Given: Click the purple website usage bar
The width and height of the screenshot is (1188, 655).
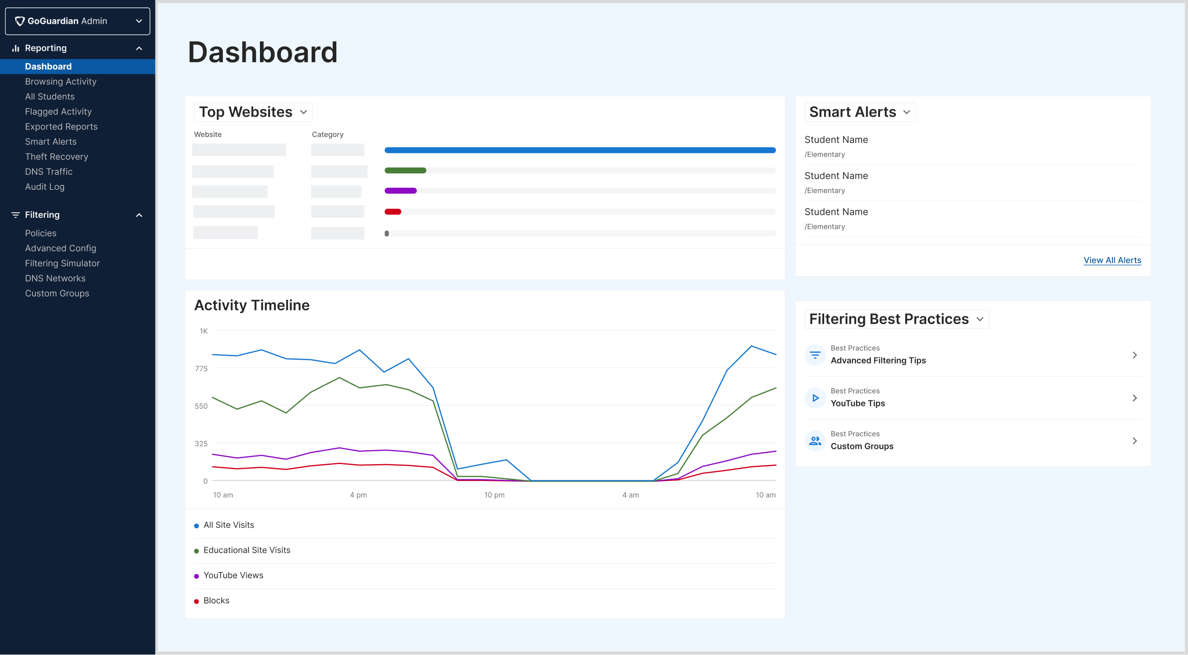Looking at the screenshot, I should [400, 191].
